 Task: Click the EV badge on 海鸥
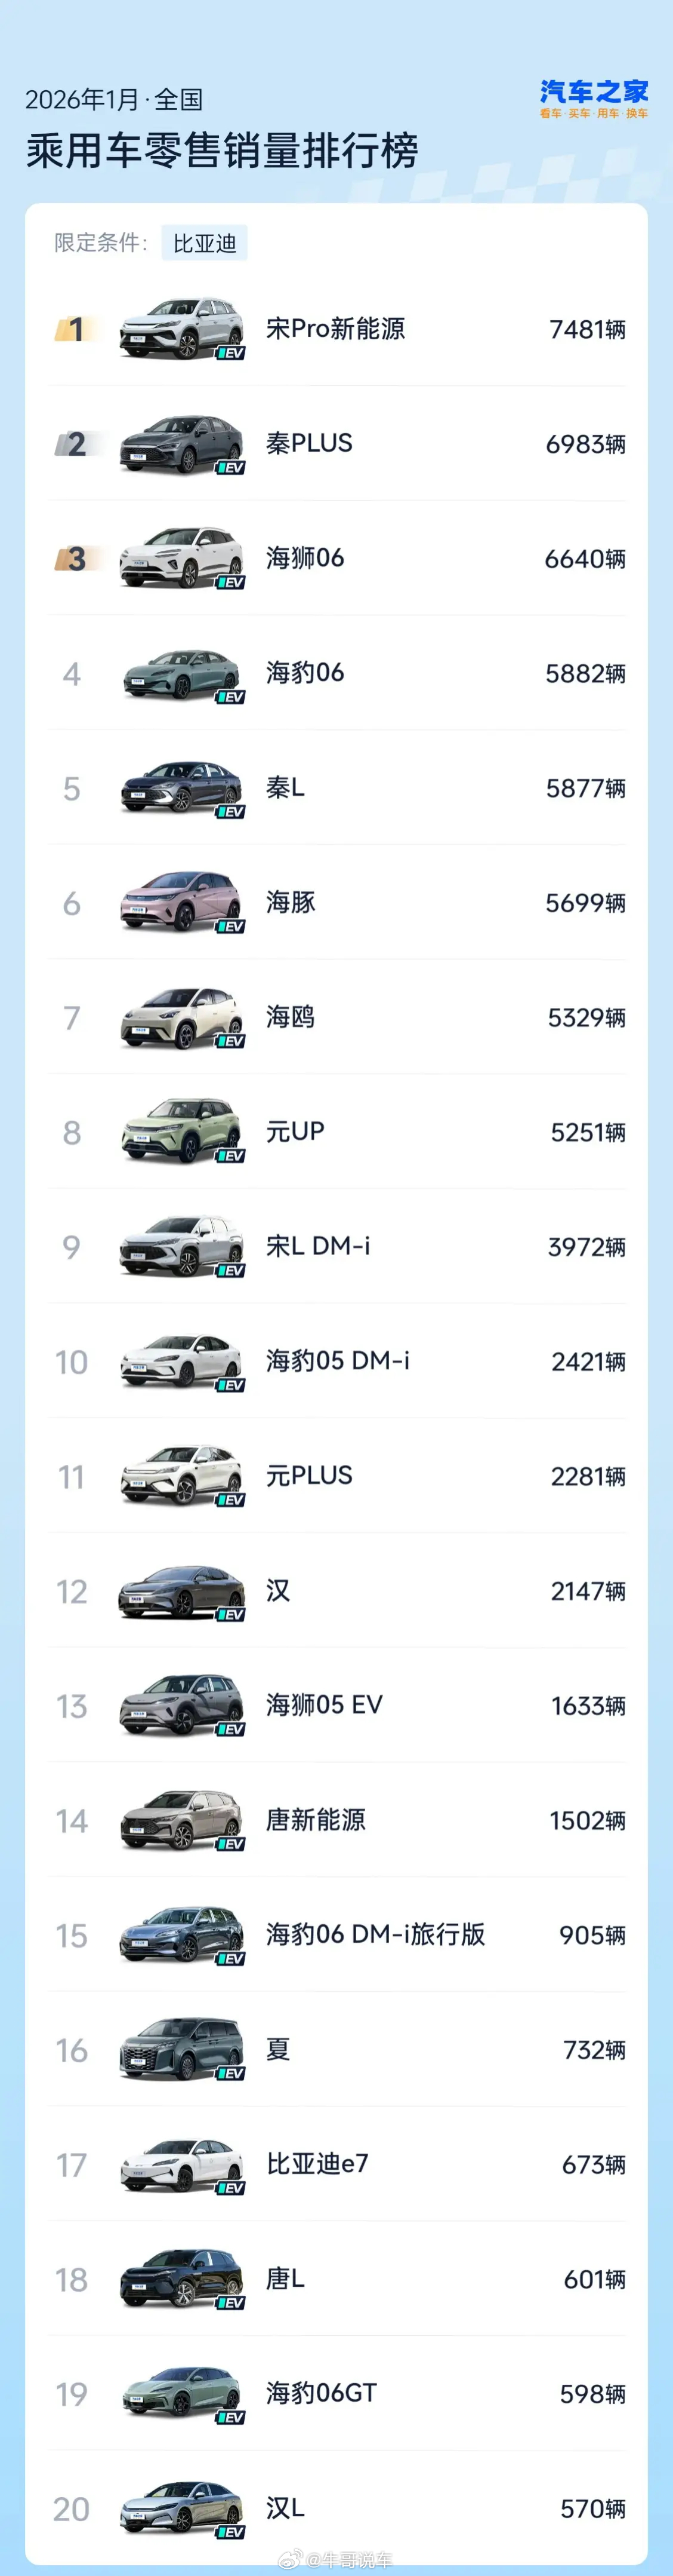[x=231, y=1041]
